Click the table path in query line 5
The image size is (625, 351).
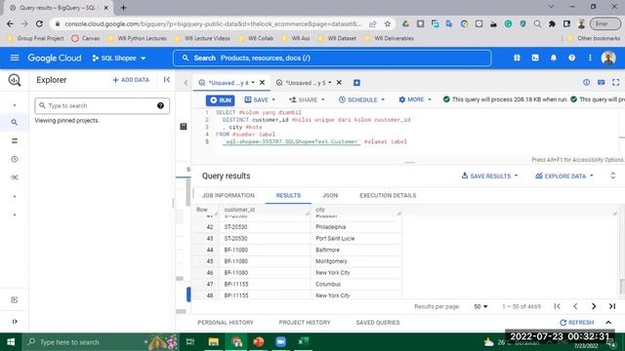point(291,141)
